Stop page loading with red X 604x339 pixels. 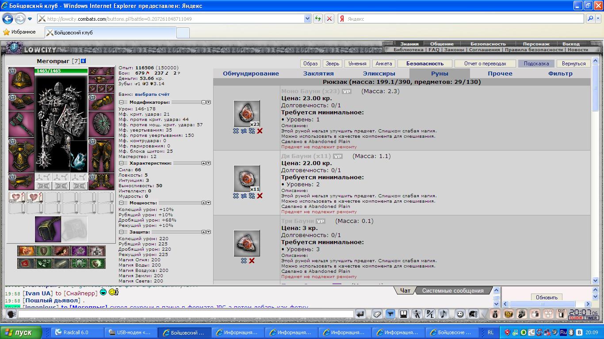(329, 19)
